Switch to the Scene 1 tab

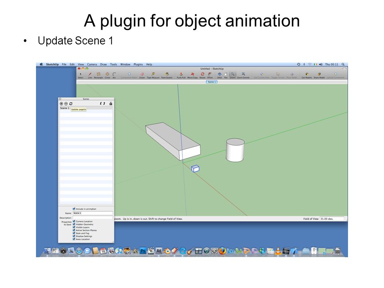(212, 82)
